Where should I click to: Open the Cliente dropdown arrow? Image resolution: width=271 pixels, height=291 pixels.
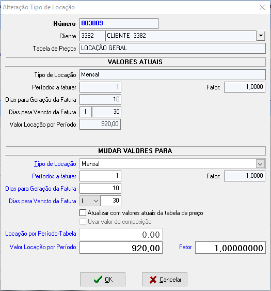tap(261, 36)
